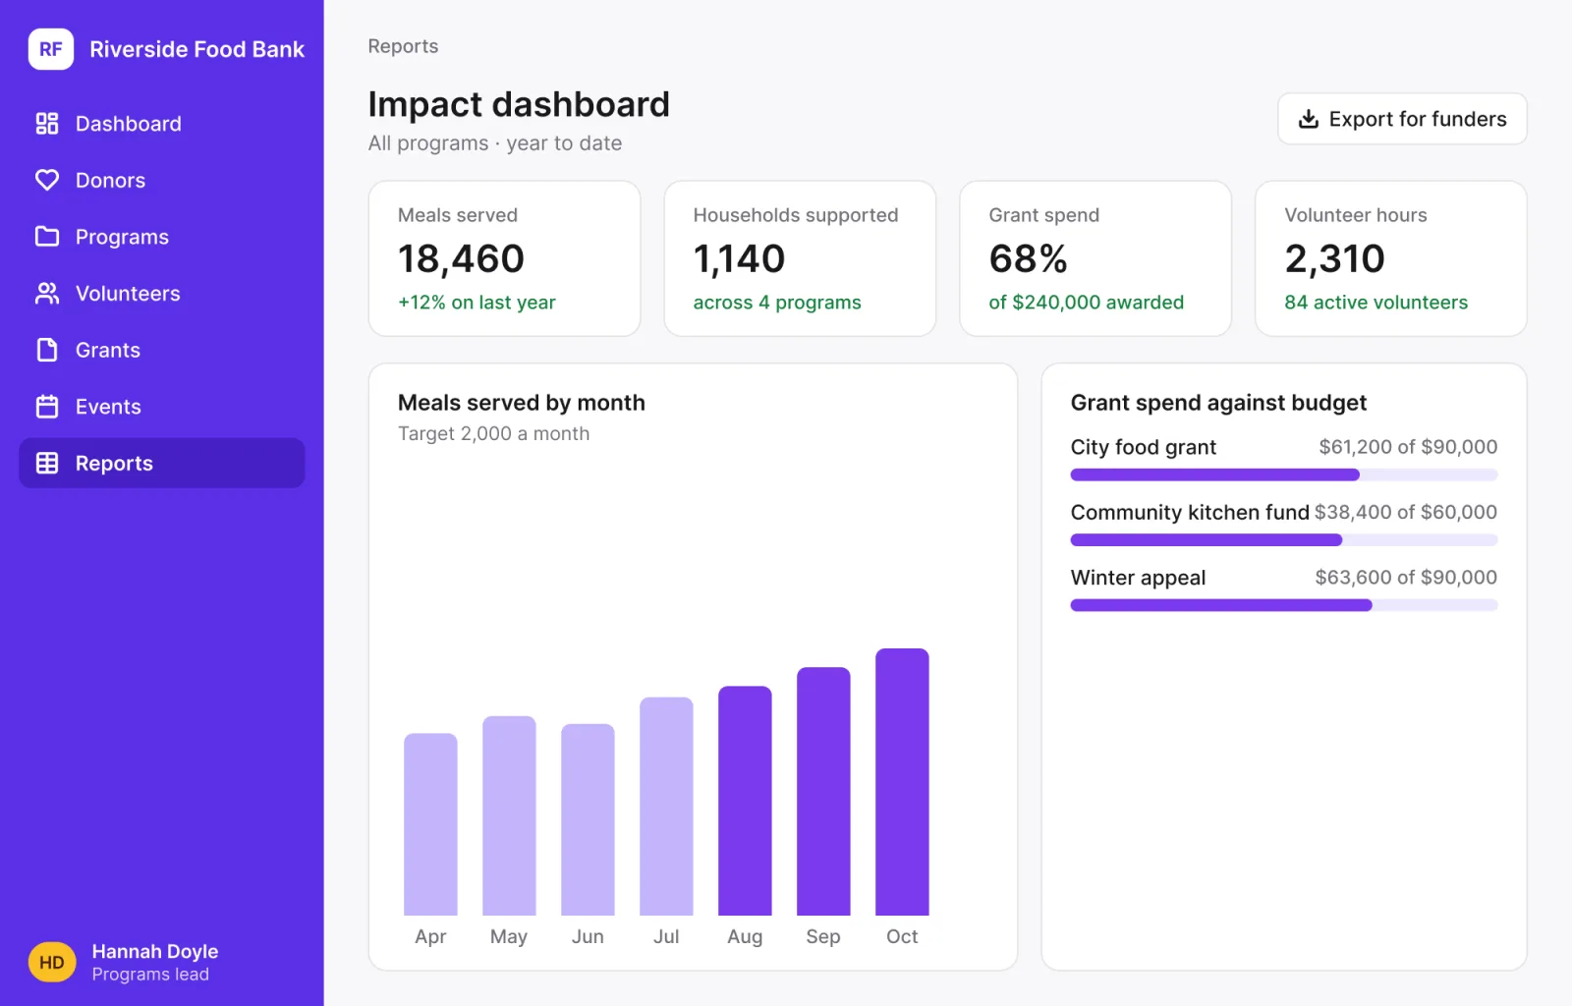Image resolution: width=1572 pixels, height=1006 pixels.
Task: Click the Jun bar in the chart
Action: [588, 819]
